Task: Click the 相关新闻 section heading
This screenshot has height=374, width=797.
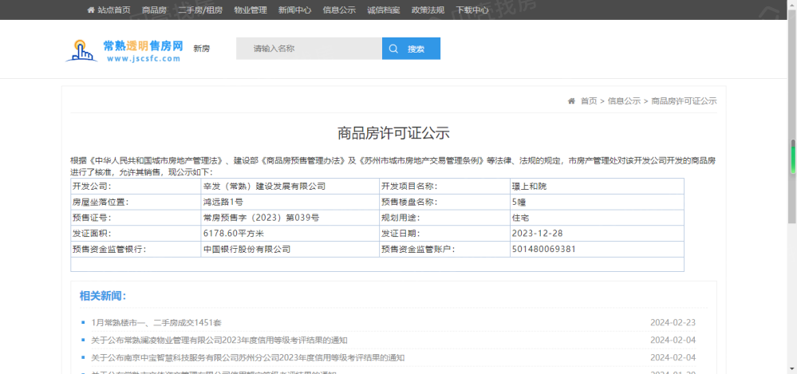Action: pos(103,297)
